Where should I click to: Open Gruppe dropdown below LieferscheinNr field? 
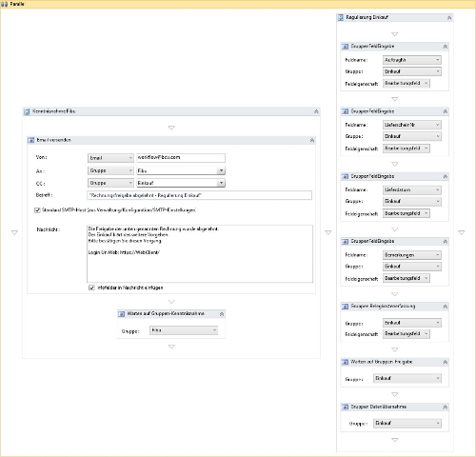tap(412, 136)
